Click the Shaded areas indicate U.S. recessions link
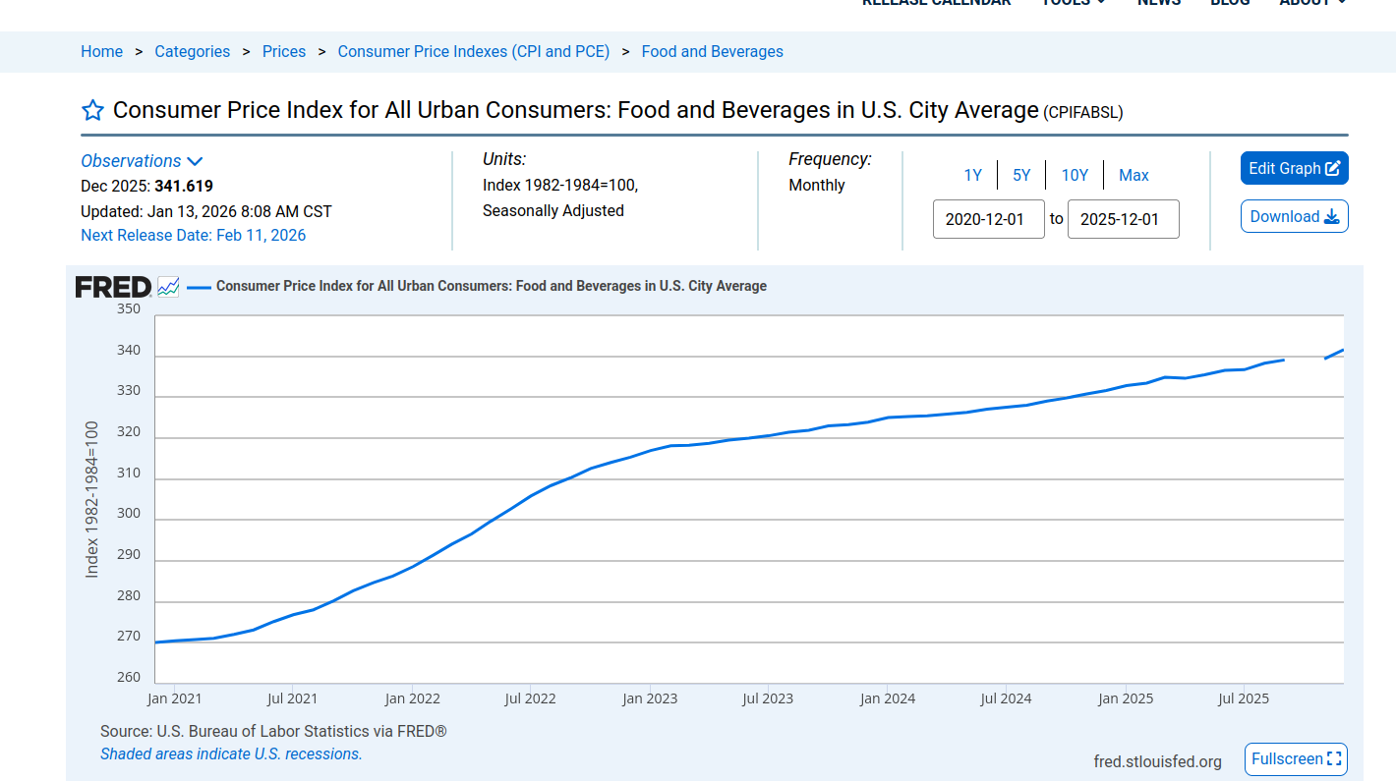This screenshot has width=1396, height=781. click(x=231, y=754)
